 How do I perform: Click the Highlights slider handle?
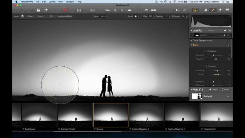click(x=214, y=82)
